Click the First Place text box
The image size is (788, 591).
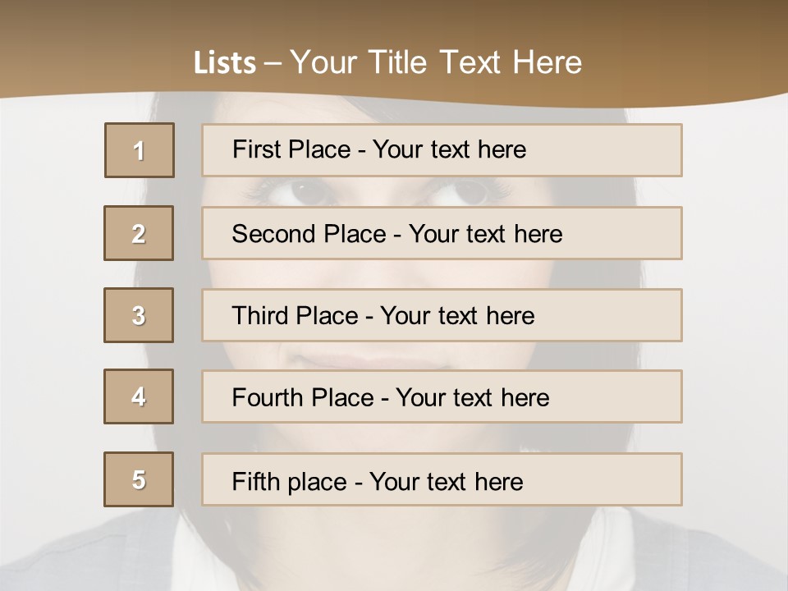pyautogui.click(x=442, y=150)
